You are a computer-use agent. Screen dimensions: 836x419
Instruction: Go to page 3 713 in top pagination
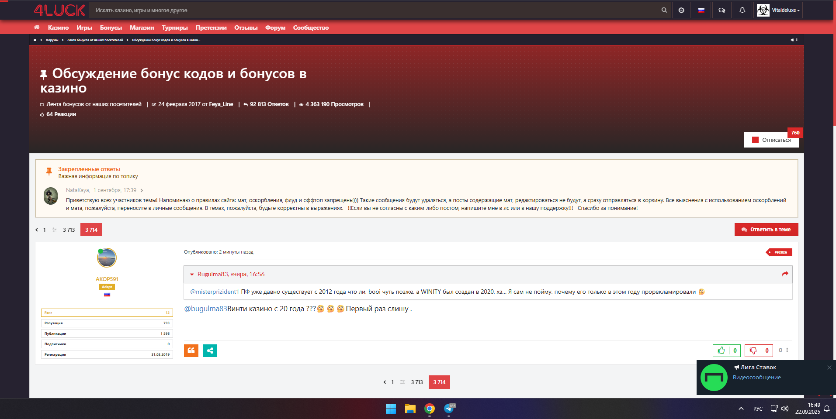click(x=69, y=230)
